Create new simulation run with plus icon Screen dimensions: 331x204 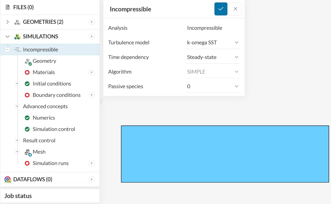point(92,163)
